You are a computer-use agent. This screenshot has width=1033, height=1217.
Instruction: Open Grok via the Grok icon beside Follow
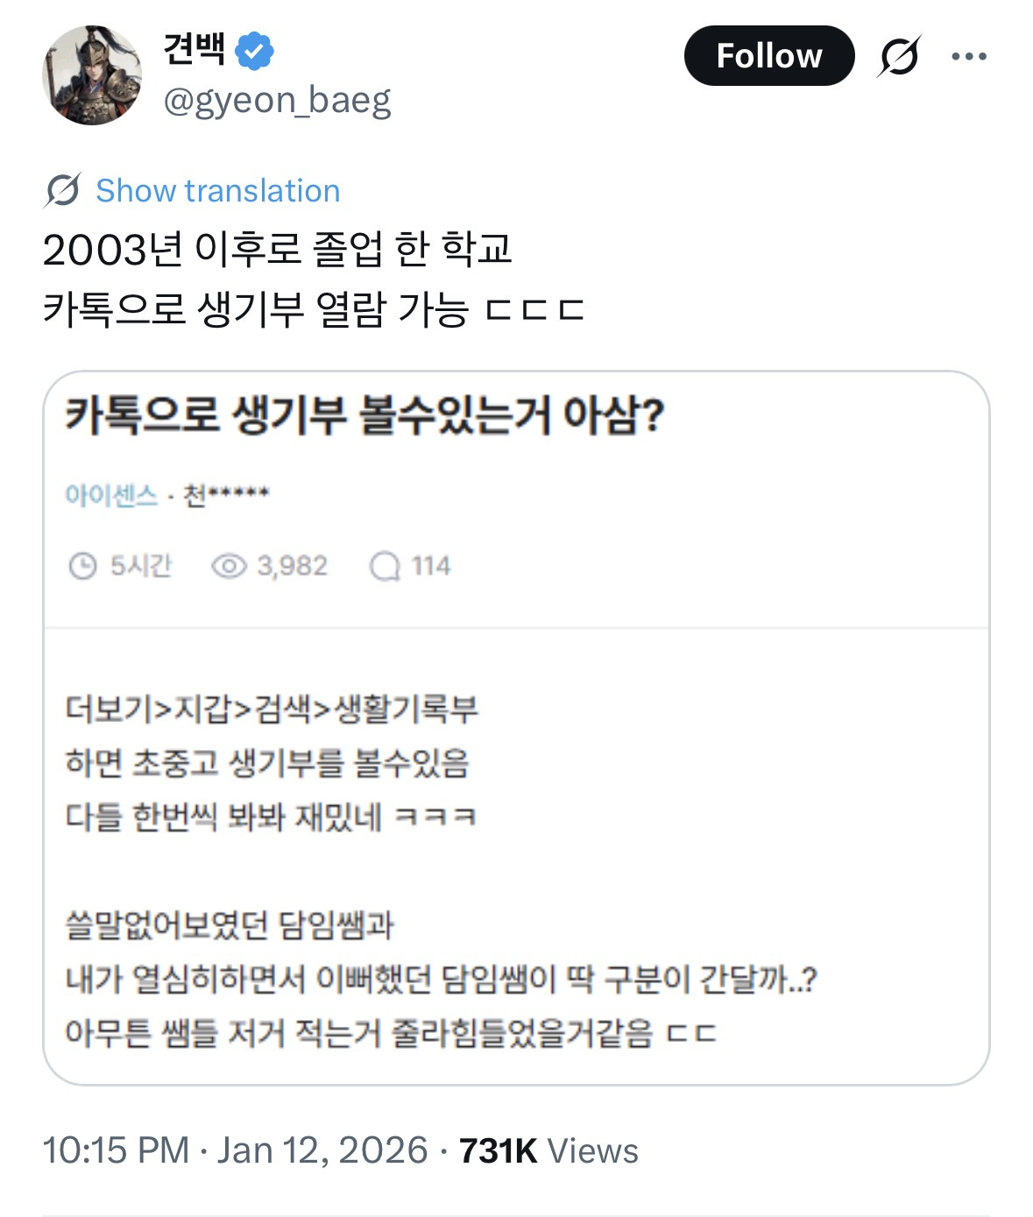point(901,55)
